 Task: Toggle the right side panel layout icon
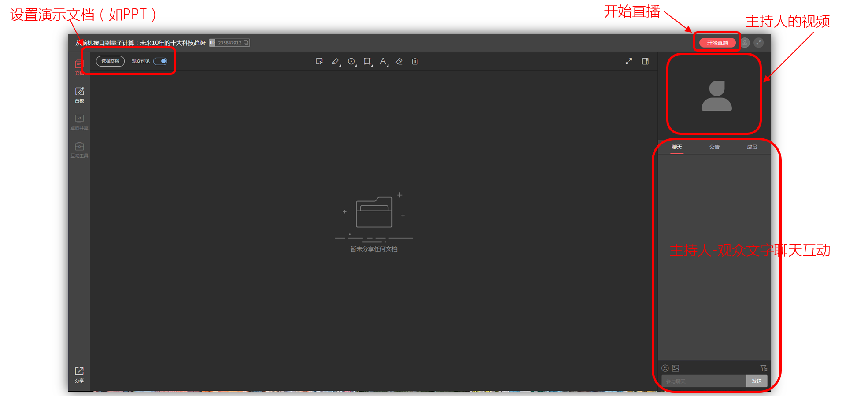pos(645,61)
